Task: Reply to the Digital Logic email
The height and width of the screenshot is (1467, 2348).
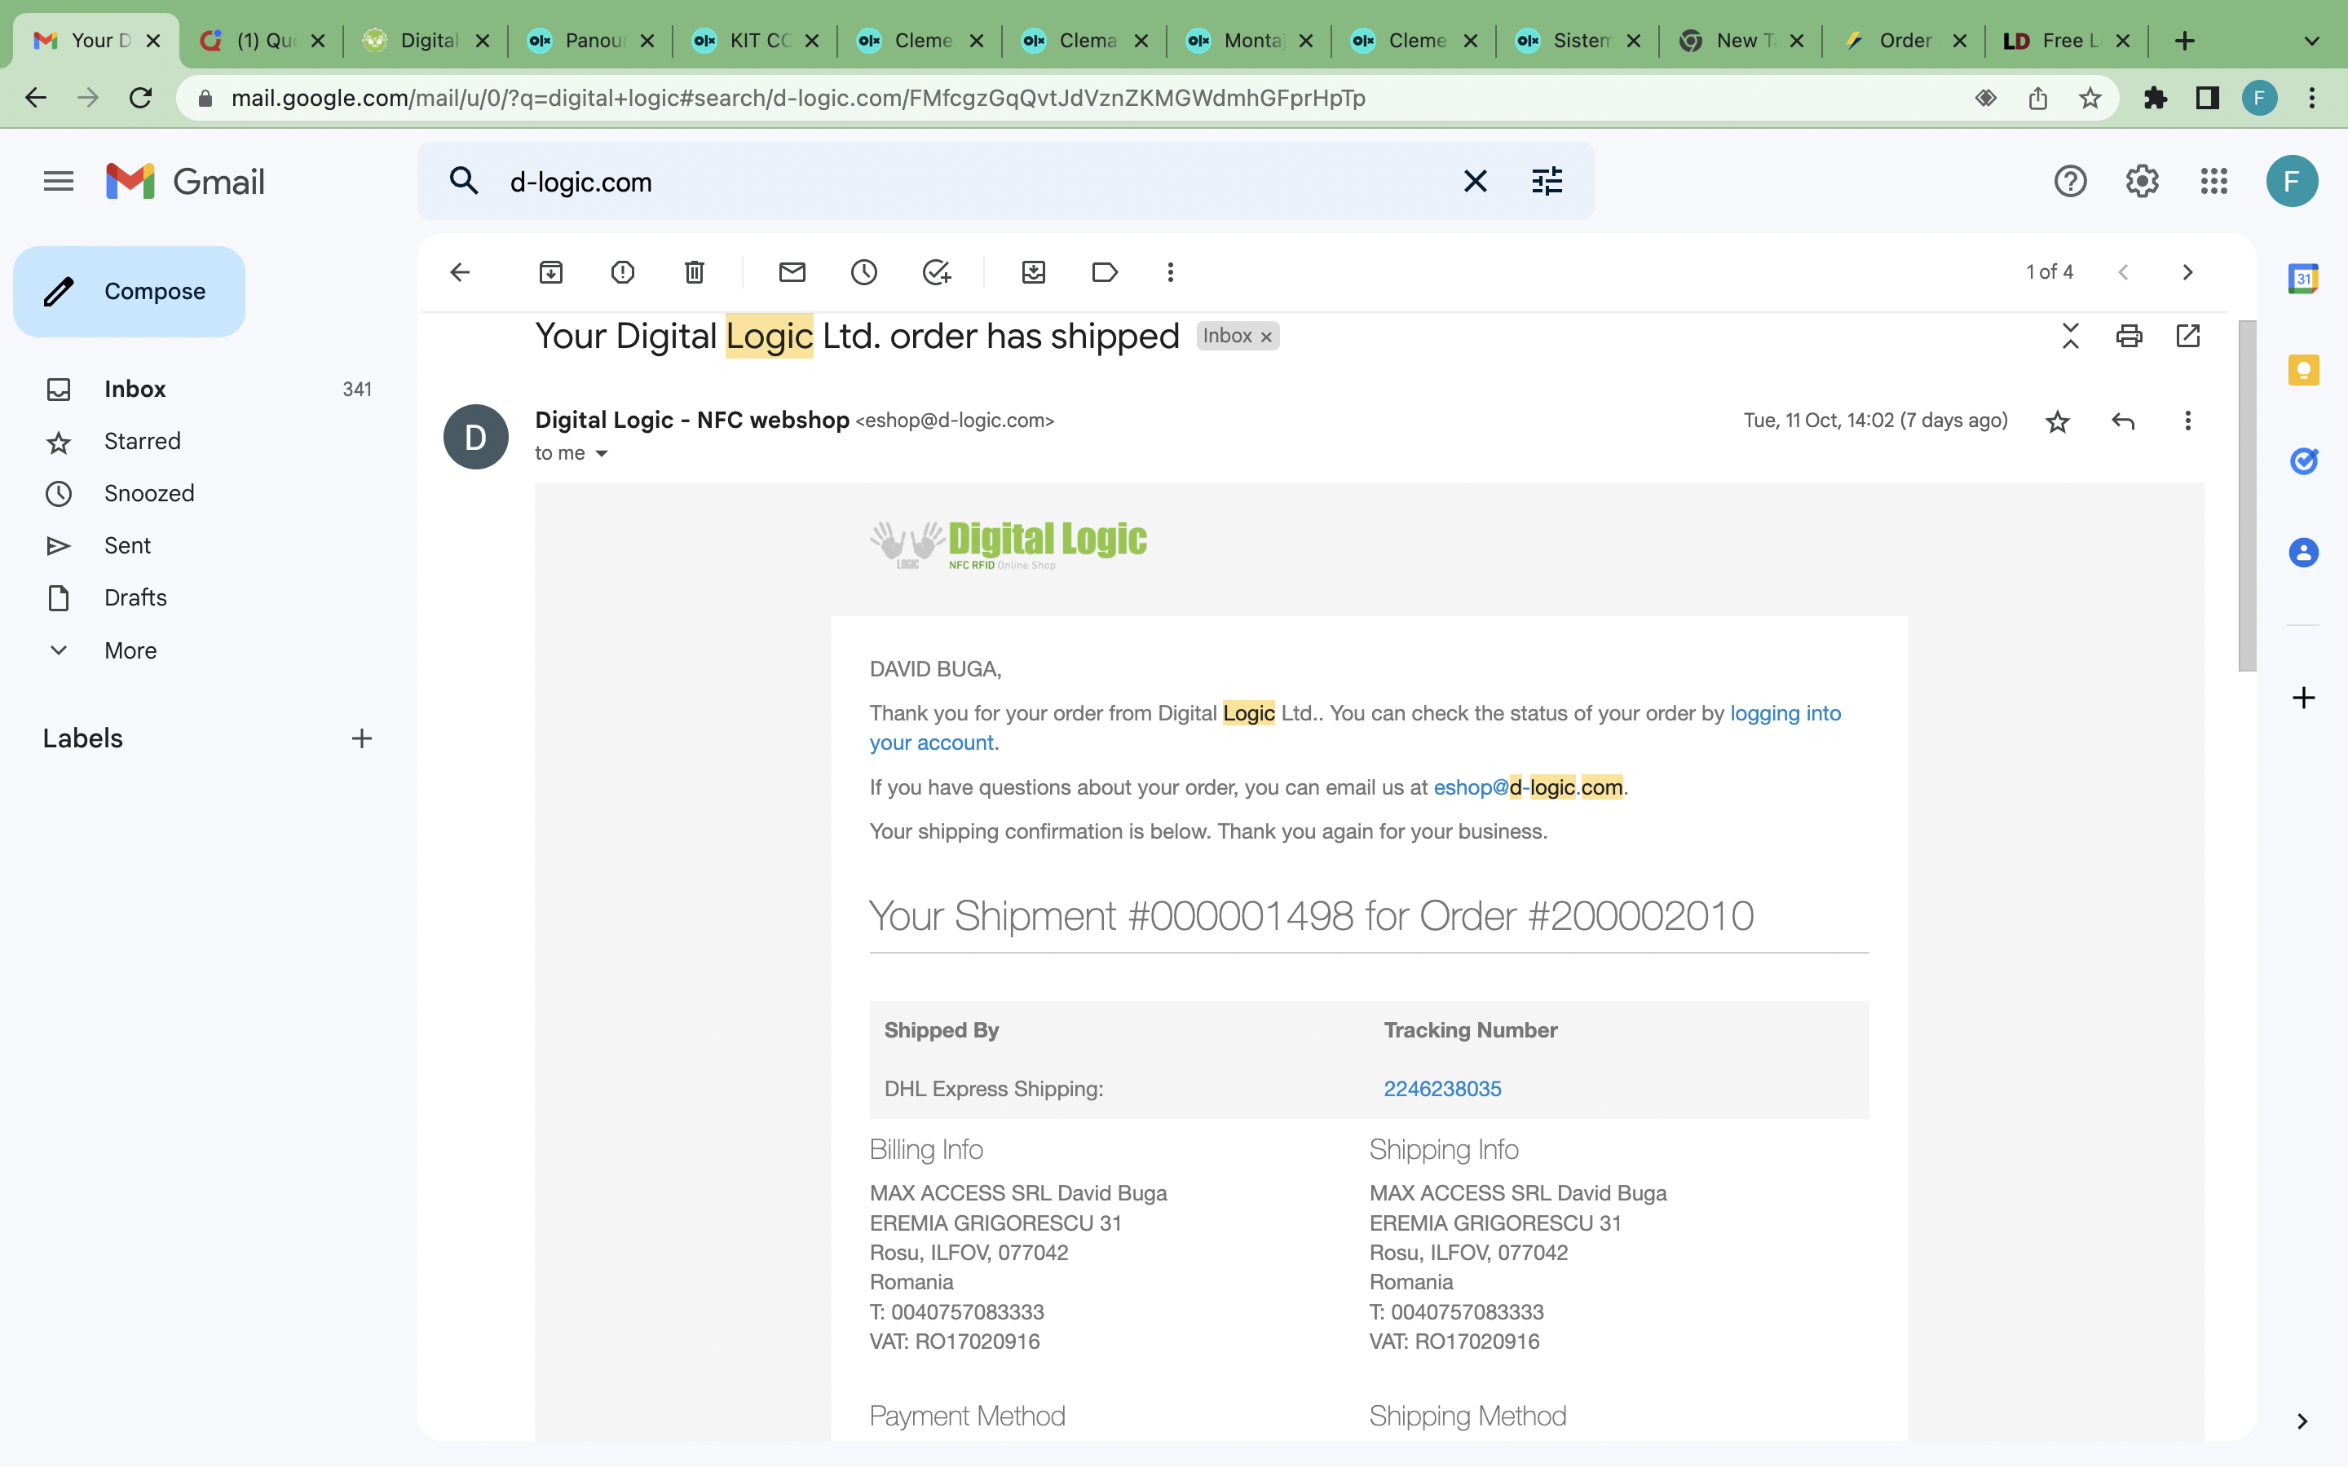Action: pyautogui.click(x=2123, y=421)
